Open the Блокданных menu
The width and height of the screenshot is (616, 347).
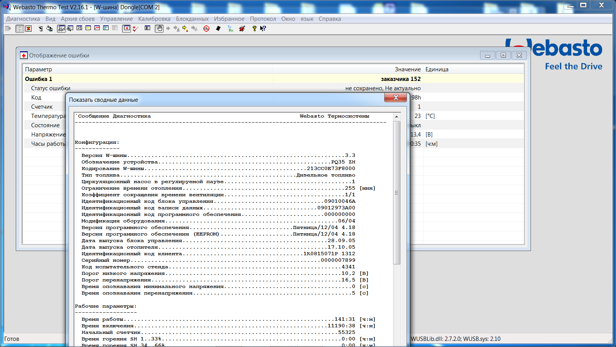coord(192,19)
